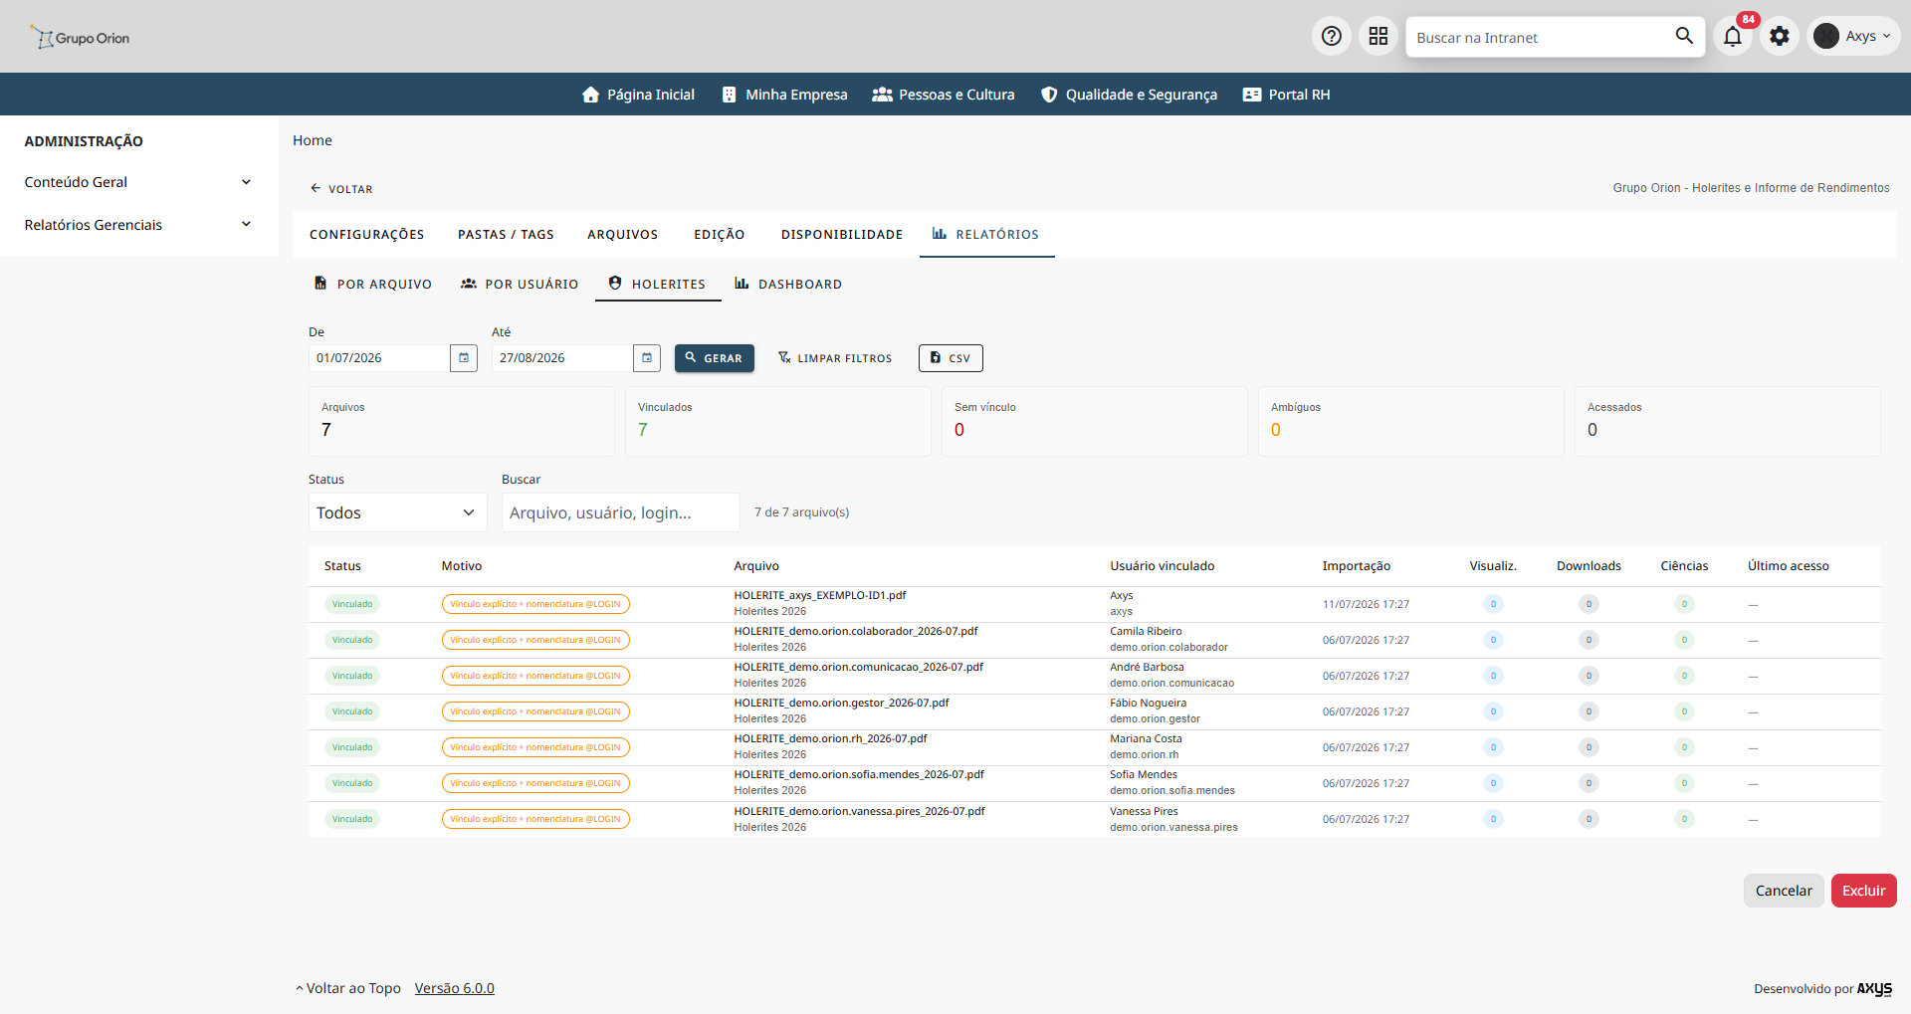
Task: Click the Dashboard chart icon
Action: tap(742, 284)
